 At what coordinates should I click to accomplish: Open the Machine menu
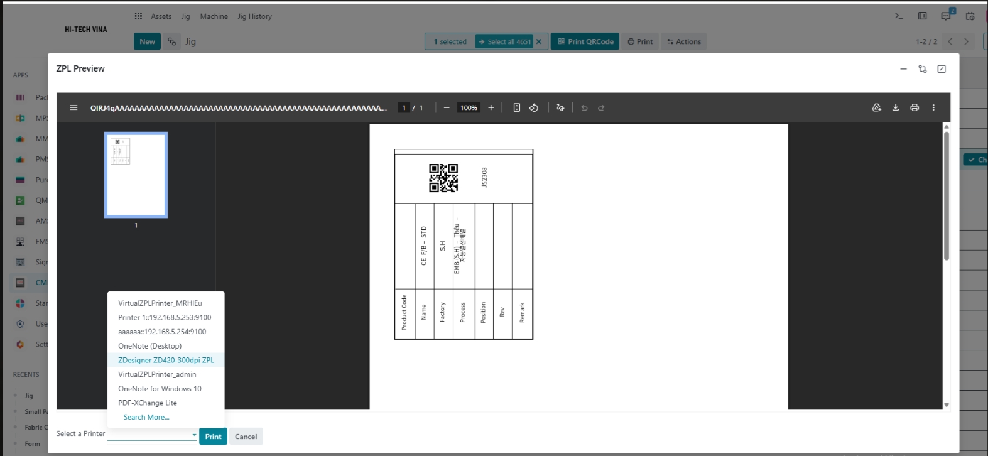(x=214, y=16)
